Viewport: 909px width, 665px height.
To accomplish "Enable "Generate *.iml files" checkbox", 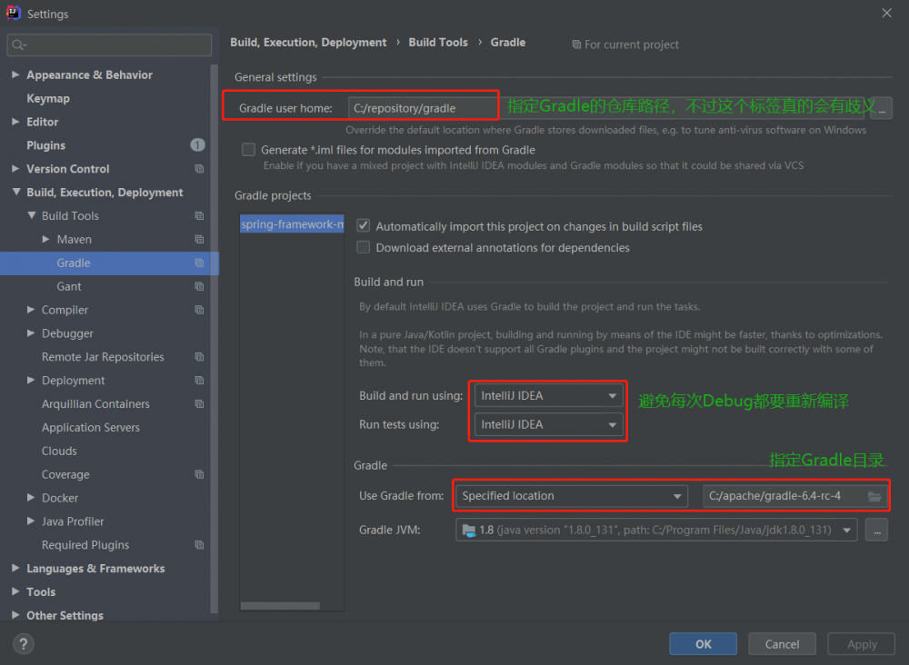I will point(248,149).
